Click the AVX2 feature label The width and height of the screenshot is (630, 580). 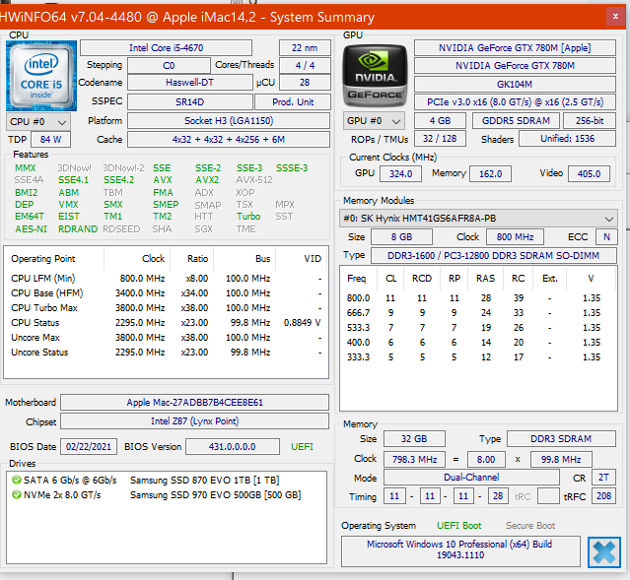coord(207,180)
